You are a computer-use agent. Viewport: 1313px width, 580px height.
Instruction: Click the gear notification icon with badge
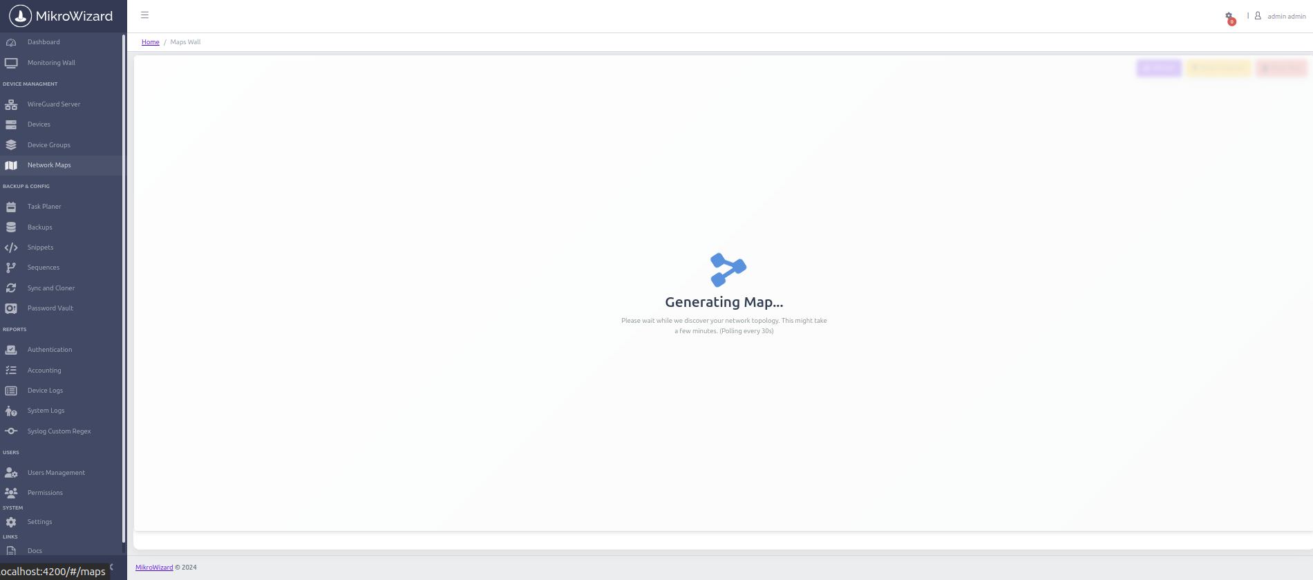tap(1229, 17)
